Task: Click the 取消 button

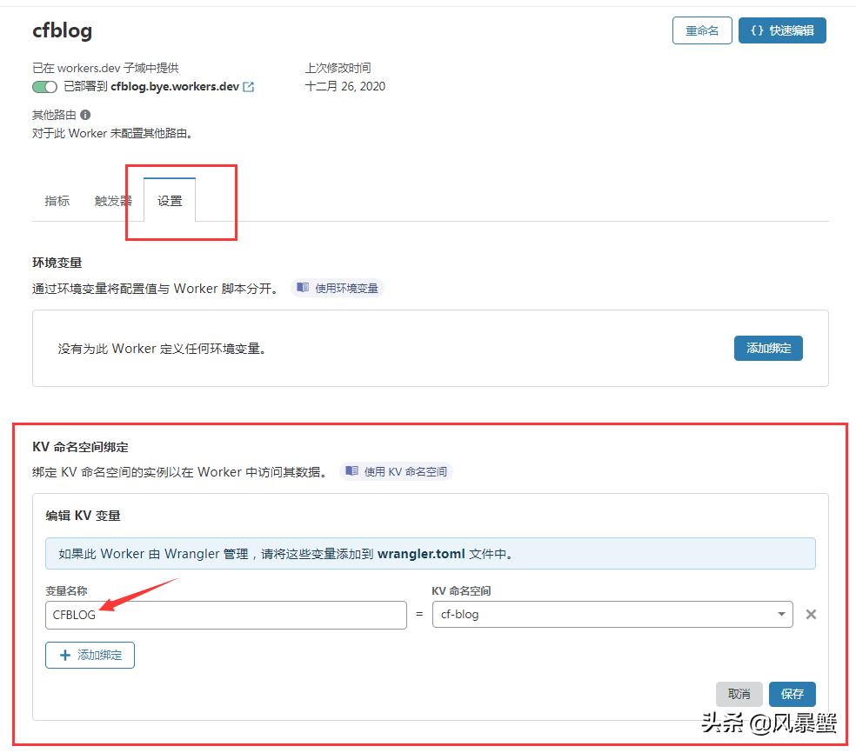Action: point(739,694)
